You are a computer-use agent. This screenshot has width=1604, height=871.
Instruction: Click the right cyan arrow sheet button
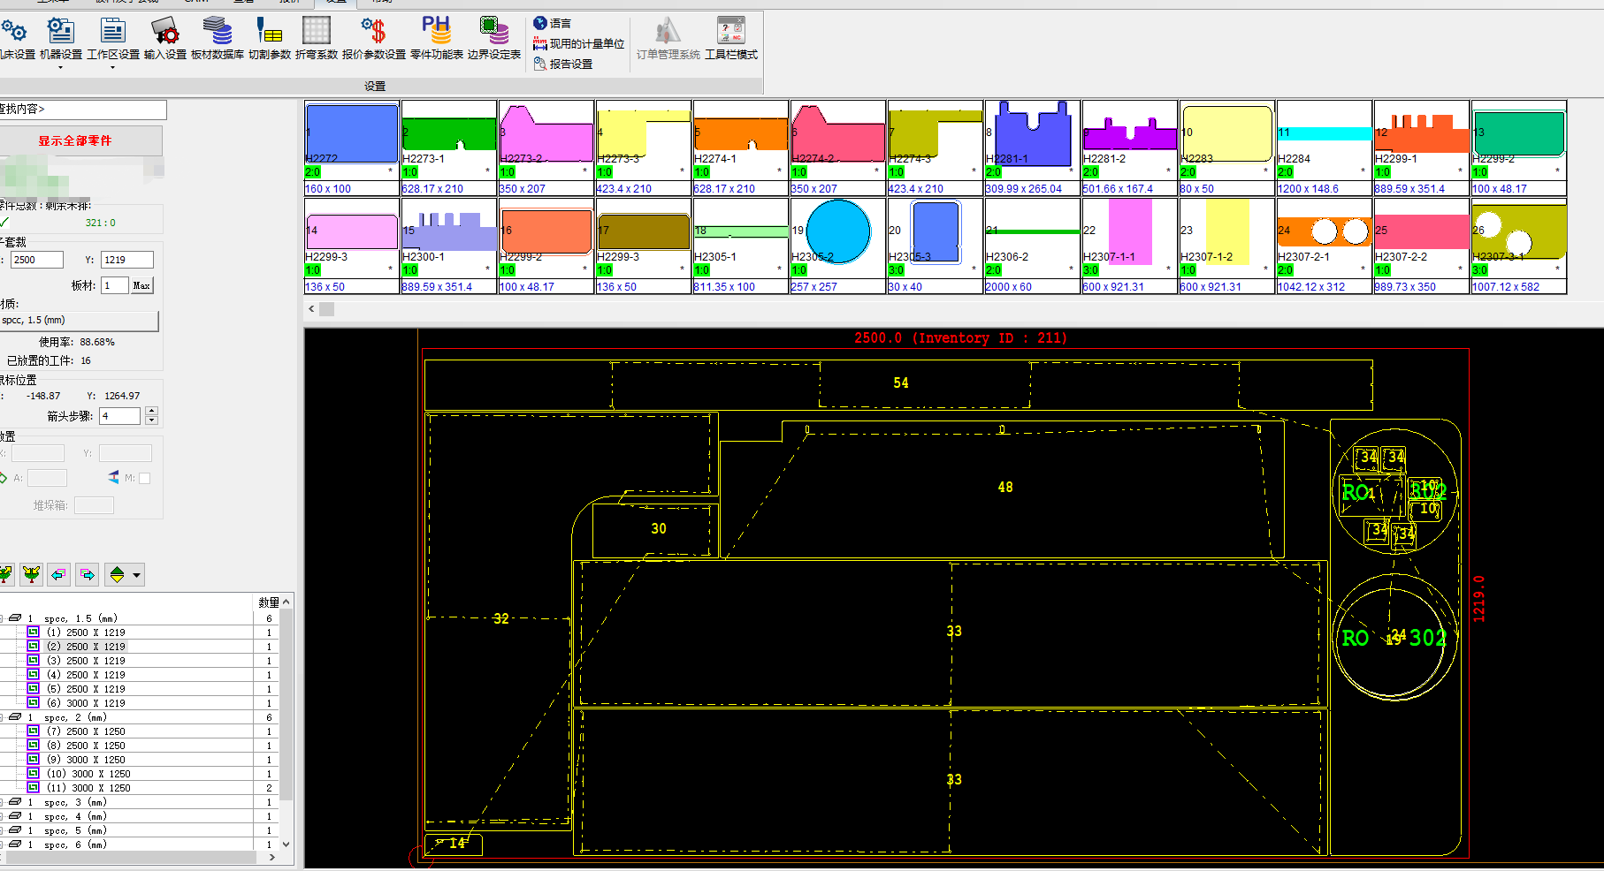pyautogui.click(x=87, y=575)
